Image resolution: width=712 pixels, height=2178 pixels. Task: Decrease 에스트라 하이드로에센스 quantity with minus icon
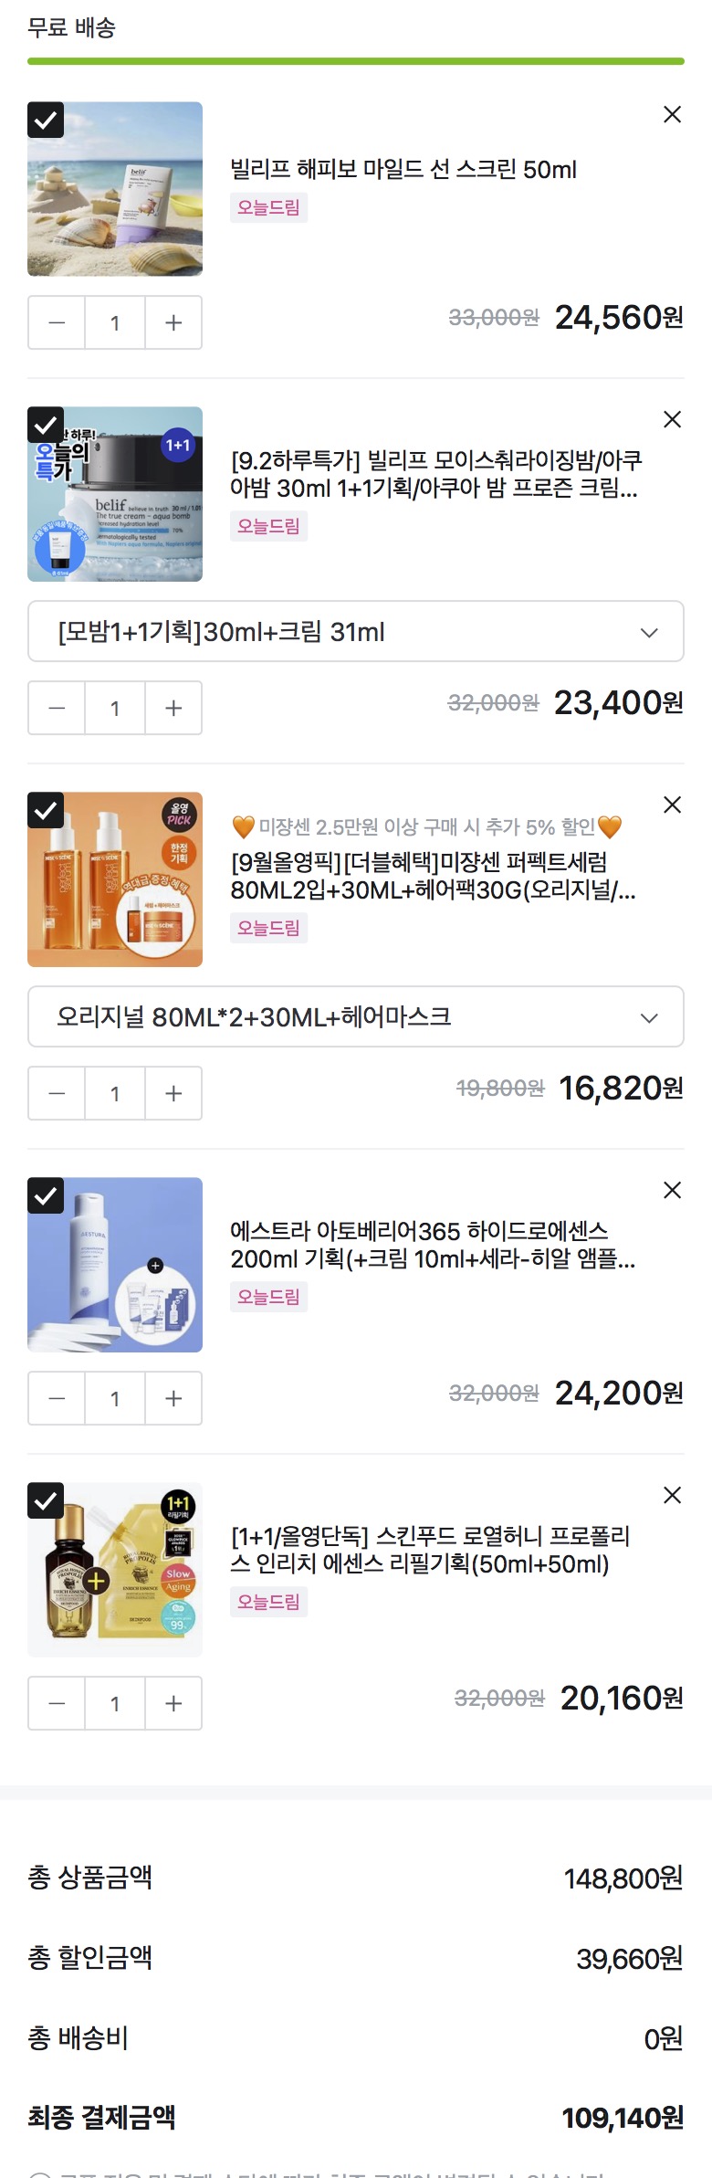57,1398
